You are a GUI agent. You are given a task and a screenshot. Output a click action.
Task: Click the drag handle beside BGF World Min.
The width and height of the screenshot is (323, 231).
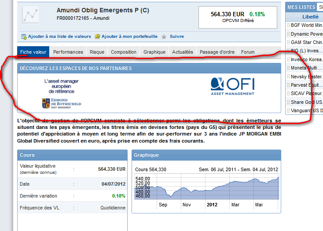(288, 26)
